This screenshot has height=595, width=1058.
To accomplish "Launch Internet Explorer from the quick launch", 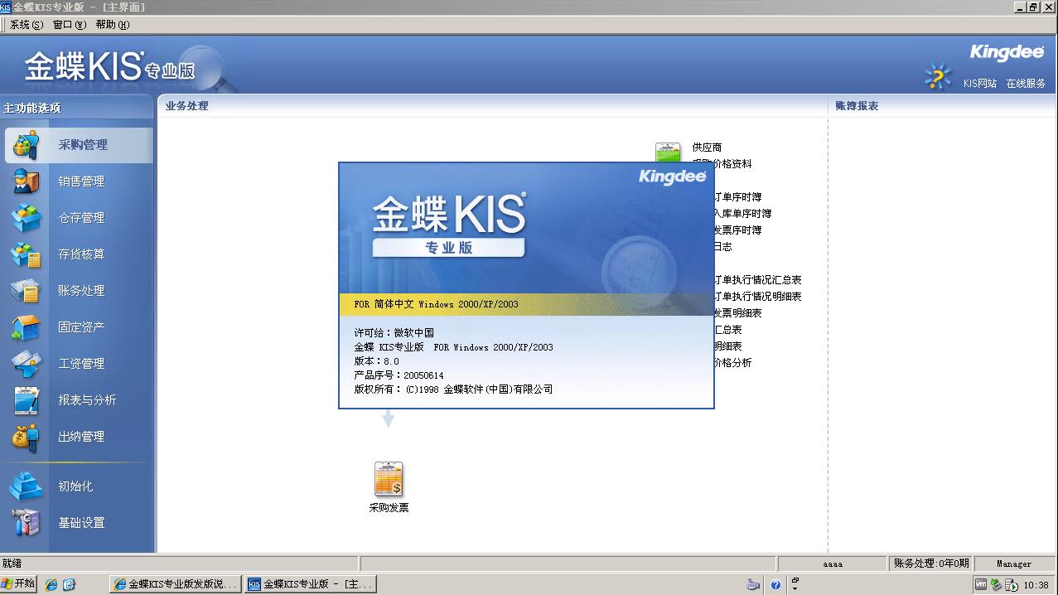I will pyautogui.click(x=51, y=584).
